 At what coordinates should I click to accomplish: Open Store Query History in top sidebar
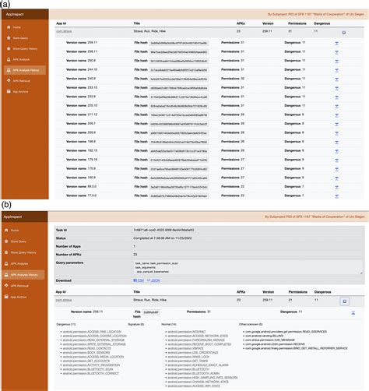tap(25, 49)
